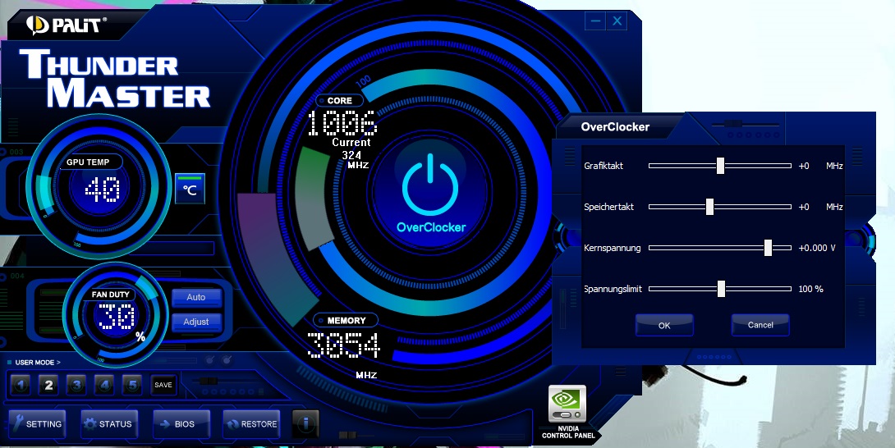Click the RESTORE button

click(x=252, y=424)
